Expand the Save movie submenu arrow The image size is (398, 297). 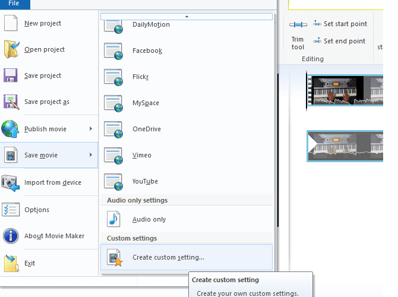pos(91,155)
